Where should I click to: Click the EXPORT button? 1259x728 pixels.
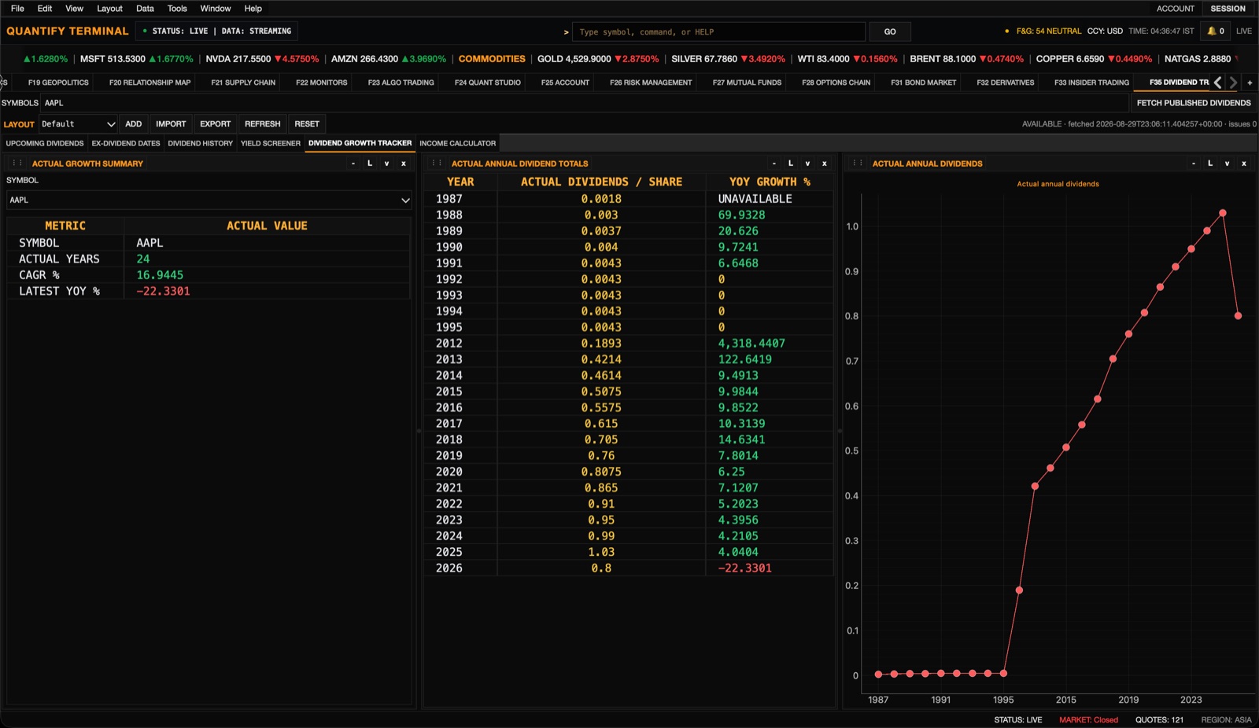(x=216, y=124)
